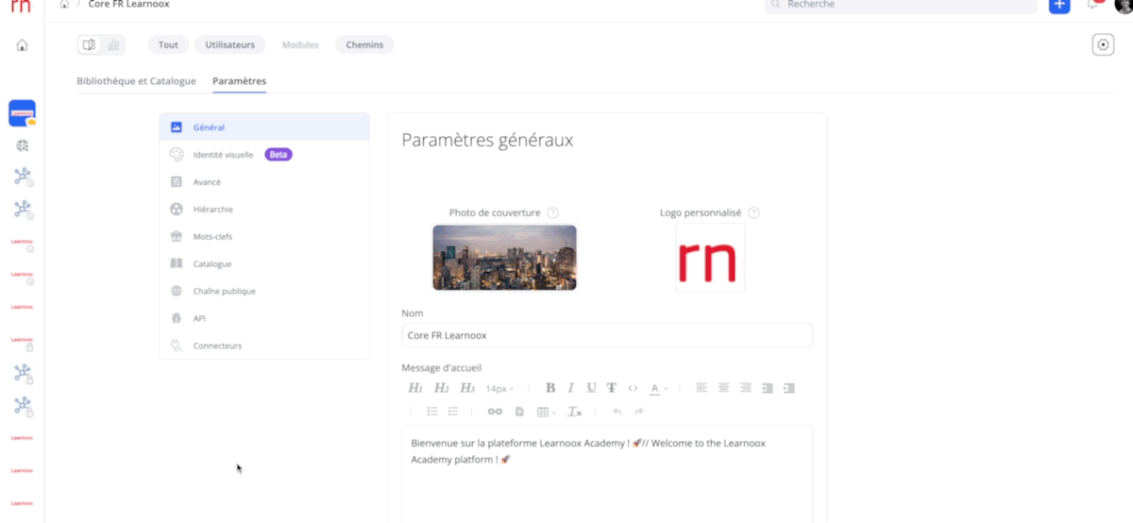Open the table insert dropdown
The image size is (1133, 523).
[546, 412]
